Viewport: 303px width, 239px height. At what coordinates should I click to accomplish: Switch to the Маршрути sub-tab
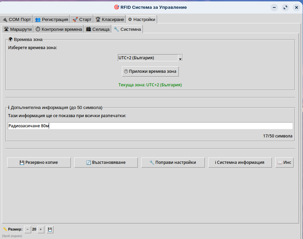coord(18,29)
